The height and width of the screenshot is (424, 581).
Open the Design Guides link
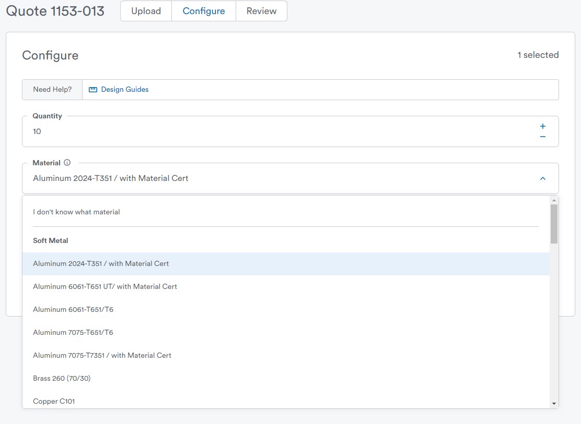point(125,89)
